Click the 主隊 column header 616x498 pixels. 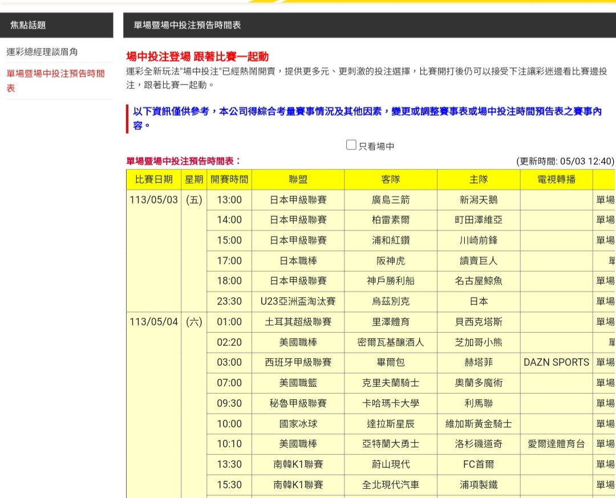click(x=479, y=179)
